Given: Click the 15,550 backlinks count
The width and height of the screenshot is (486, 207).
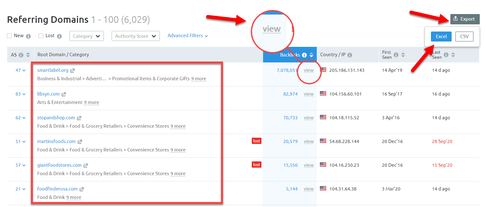Looking at the screenshot, I should point(291,165).
